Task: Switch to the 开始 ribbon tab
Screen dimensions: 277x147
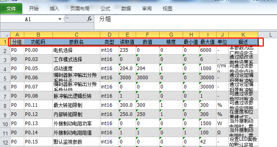Action: click(x=34, y=8)
